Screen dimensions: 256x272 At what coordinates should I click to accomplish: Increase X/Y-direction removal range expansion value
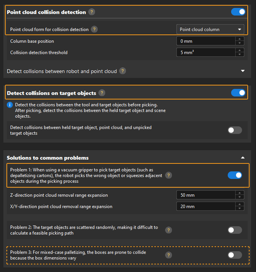[240, 204]
